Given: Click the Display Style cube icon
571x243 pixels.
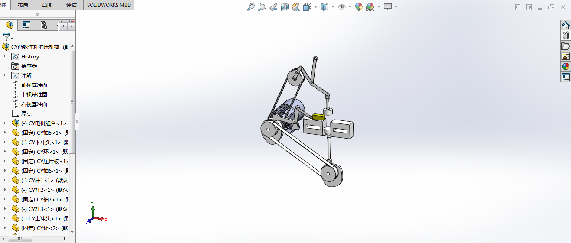Looking at the screenshot, I should pos(325,7).
